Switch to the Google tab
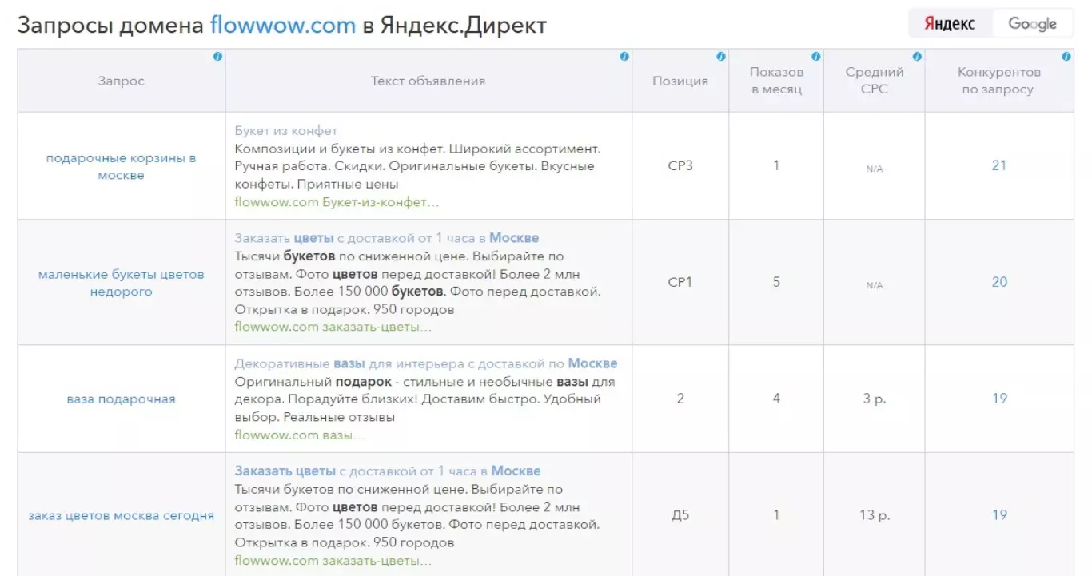Image resolution: width=1092 pixels, height=576 pixels. [x=1032, y=23]
